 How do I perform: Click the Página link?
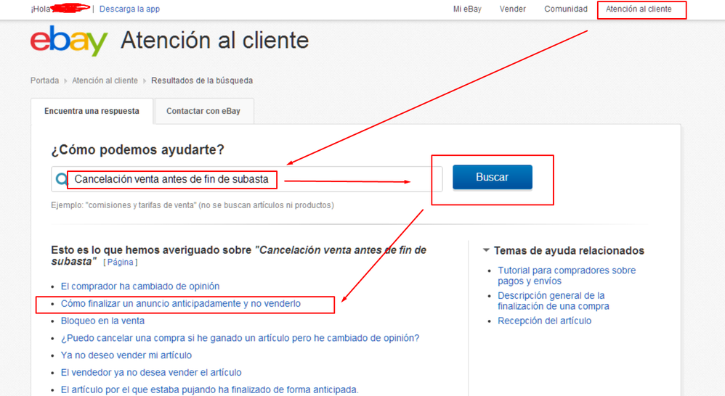tap(120, 262)
